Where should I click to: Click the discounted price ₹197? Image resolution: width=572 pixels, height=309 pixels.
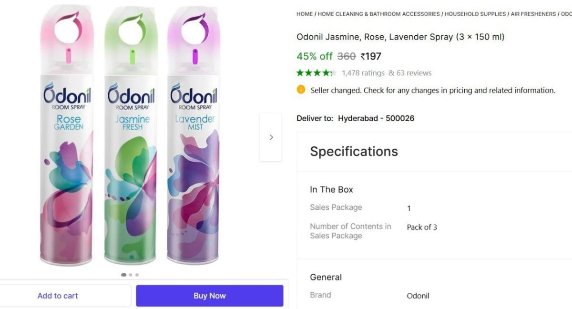371,56
